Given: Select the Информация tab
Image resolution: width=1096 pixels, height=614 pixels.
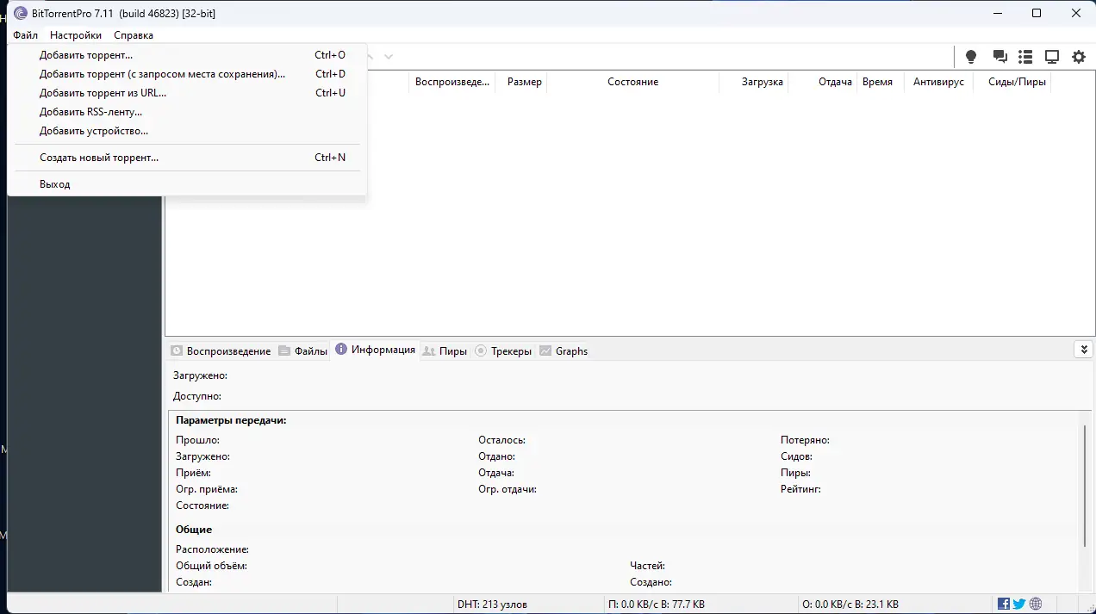Looking at the screenshot, I should tap(376, 350).
